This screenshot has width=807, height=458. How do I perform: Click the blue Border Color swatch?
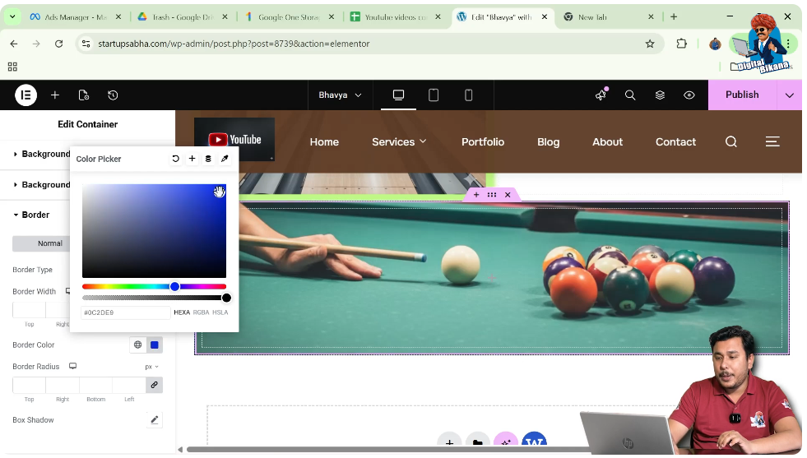[154, 345]
